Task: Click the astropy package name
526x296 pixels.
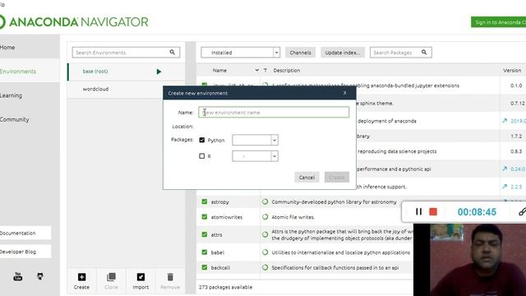Action: (x=220, y=202)
